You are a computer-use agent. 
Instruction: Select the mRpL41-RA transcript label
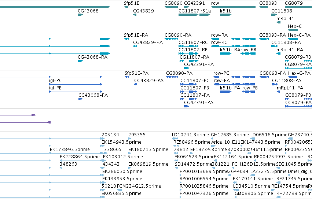(290, 50)
